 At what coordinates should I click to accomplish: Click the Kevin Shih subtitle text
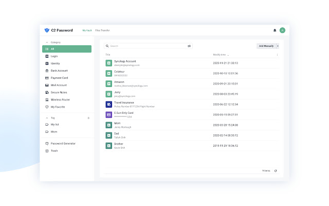tap(119, 148)
